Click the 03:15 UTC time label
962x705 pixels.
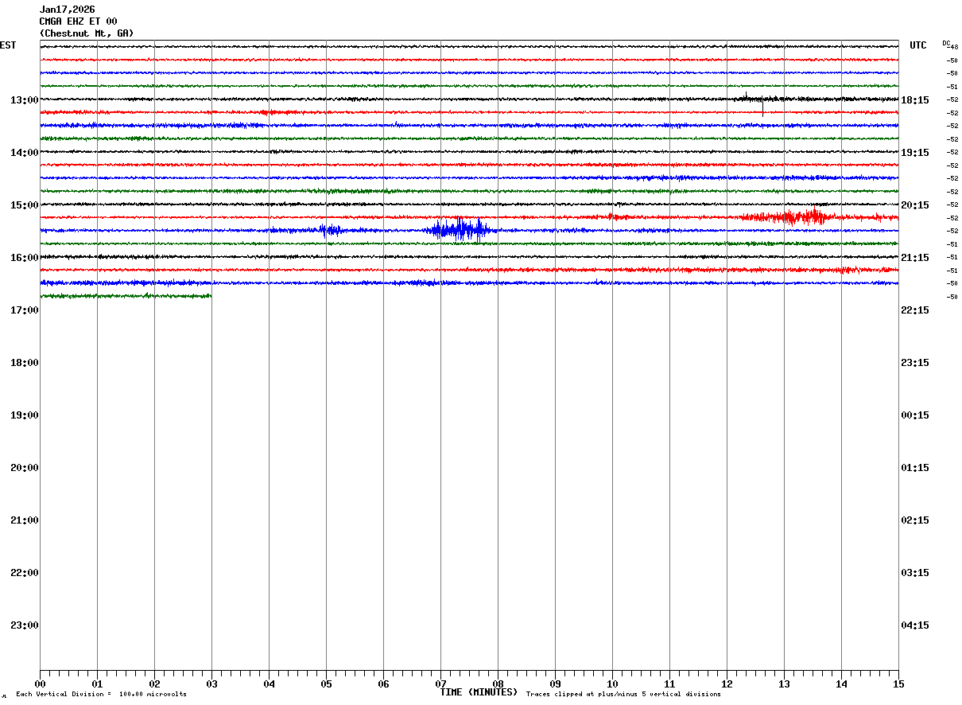click(915, 573)
